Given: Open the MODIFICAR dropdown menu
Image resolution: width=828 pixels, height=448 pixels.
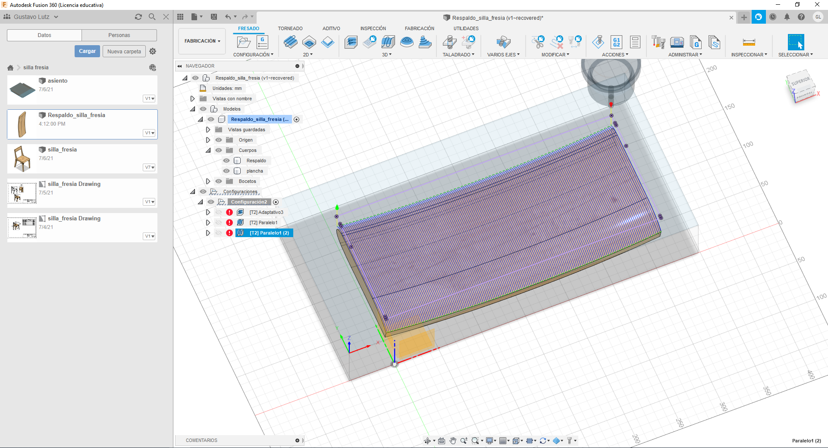Looking at the screenshot, I should [555, 55].
